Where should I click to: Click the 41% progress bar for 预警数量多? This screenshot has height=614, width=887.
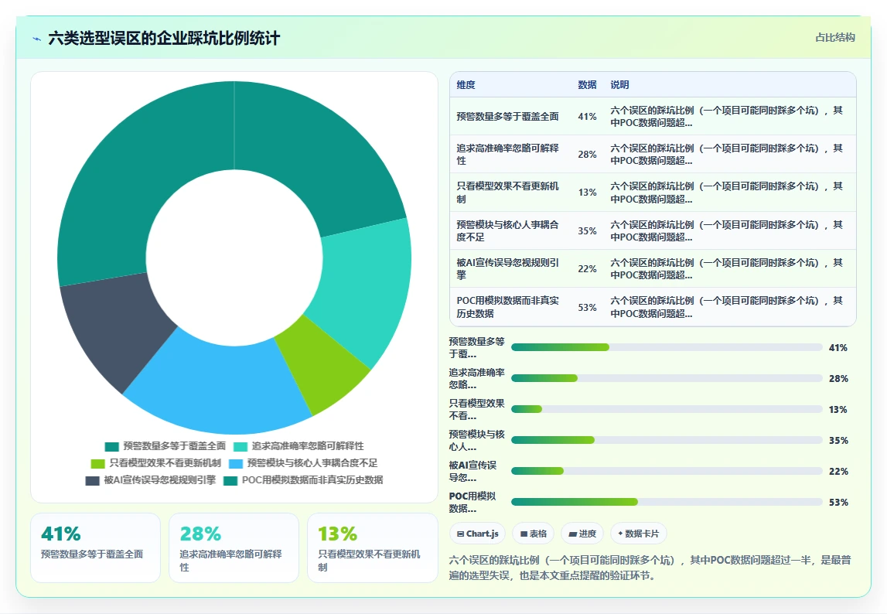(667, 347)
